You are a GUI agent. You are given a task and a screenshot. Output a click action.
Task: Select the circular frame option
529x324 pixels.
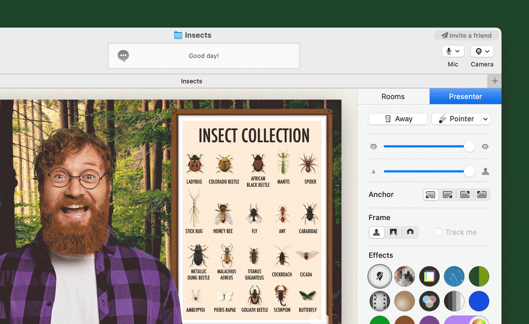[410, 233]
